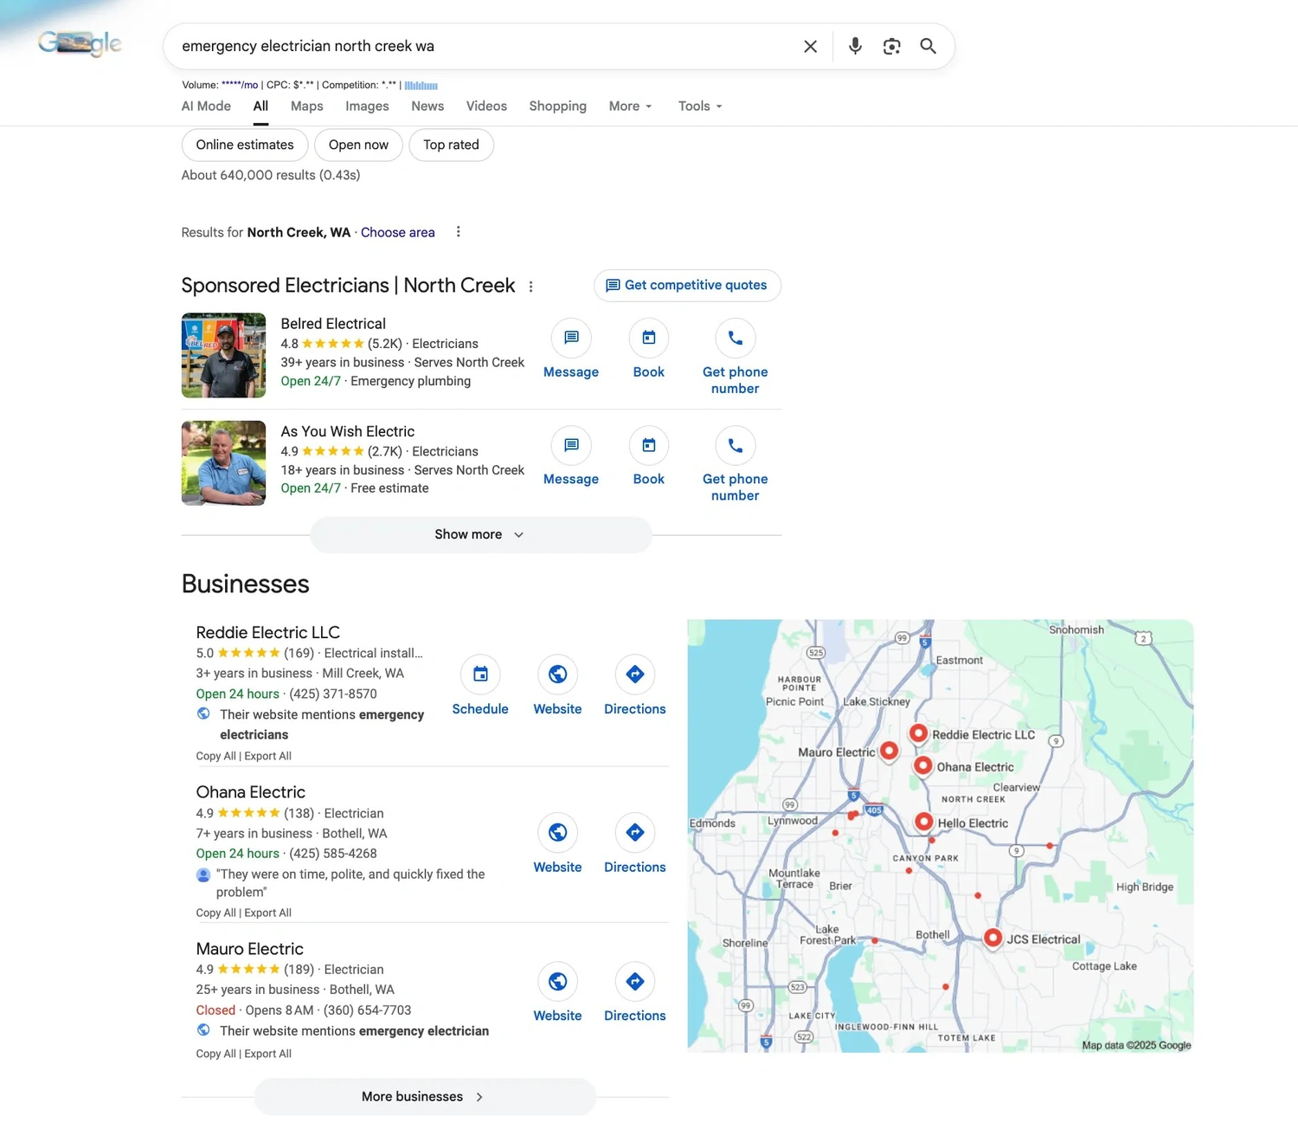Open the Belred Electrical listing title
This screenshot has width=1298, height=1130.
[x=333, y=324]
